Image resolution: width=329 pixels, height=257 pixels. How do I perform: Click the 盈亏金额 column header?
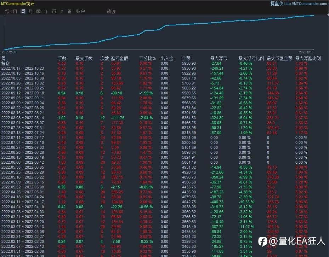tap(119, 58)
